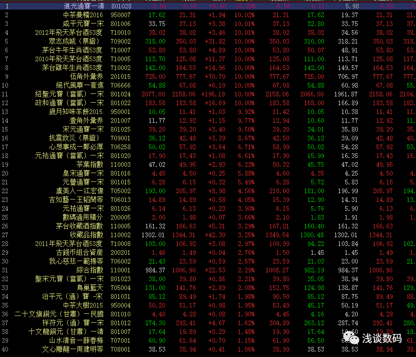Screen dimensions: 416x357
Task: Select code 801026 元祐通寶—宋
Action: (121, 209)
